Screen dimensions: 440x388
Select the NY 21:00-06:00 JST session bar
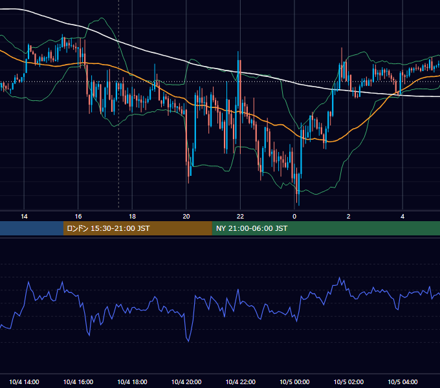(x=325, y=228)
